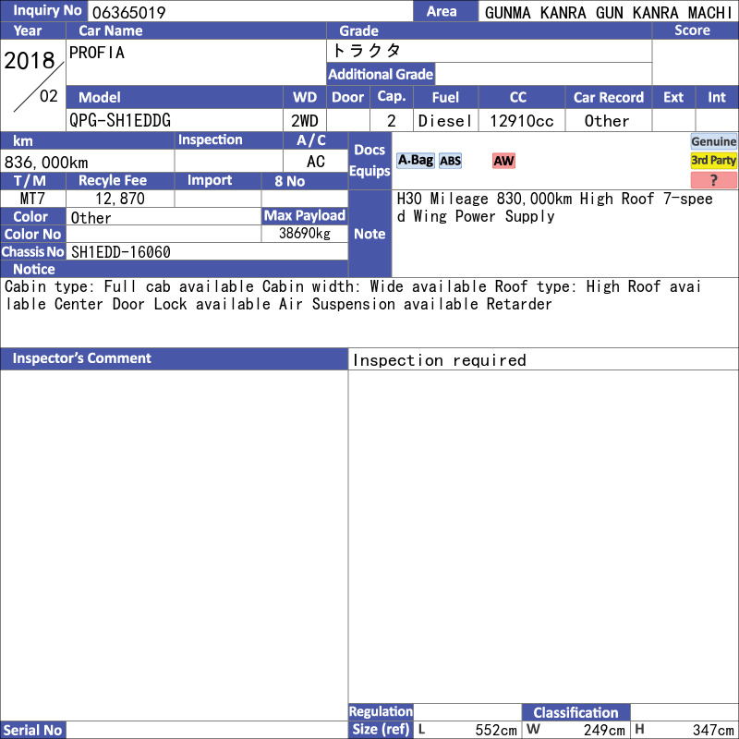Click the month value 02
Image resolution: width=739 pixels, height=739 pixels.
[x=49, y=96]
